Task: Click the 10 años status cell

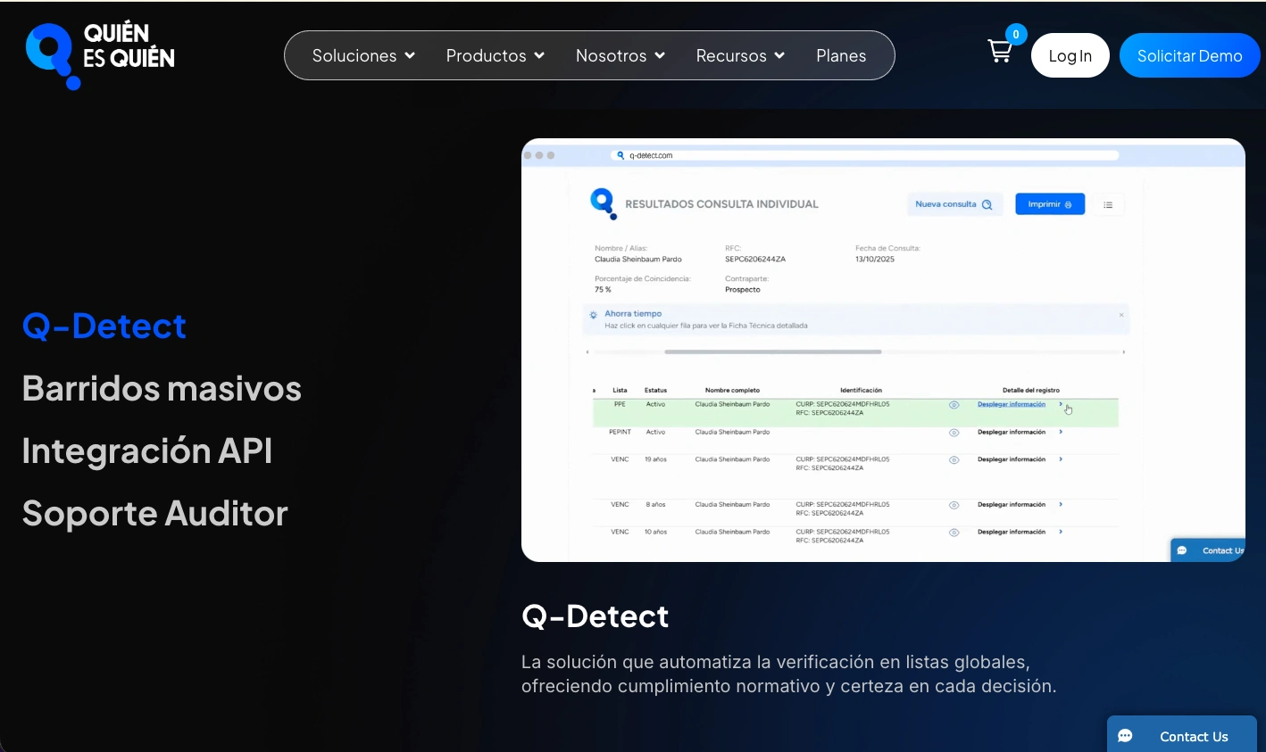Action: 656,532
